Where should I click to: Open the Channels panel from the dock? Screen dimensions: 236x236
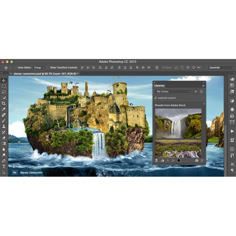232,116
